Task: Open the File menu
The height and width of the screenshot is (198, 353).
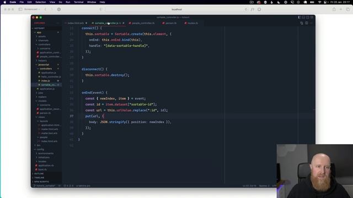Action: [22, 2]
